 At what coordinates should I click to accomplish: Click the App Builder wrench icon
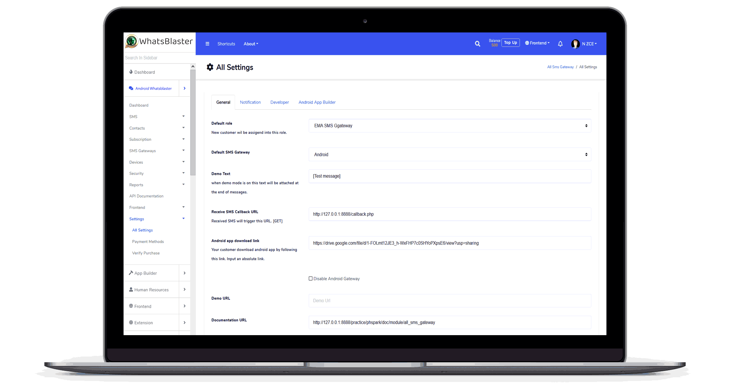(x=131, y=273)
